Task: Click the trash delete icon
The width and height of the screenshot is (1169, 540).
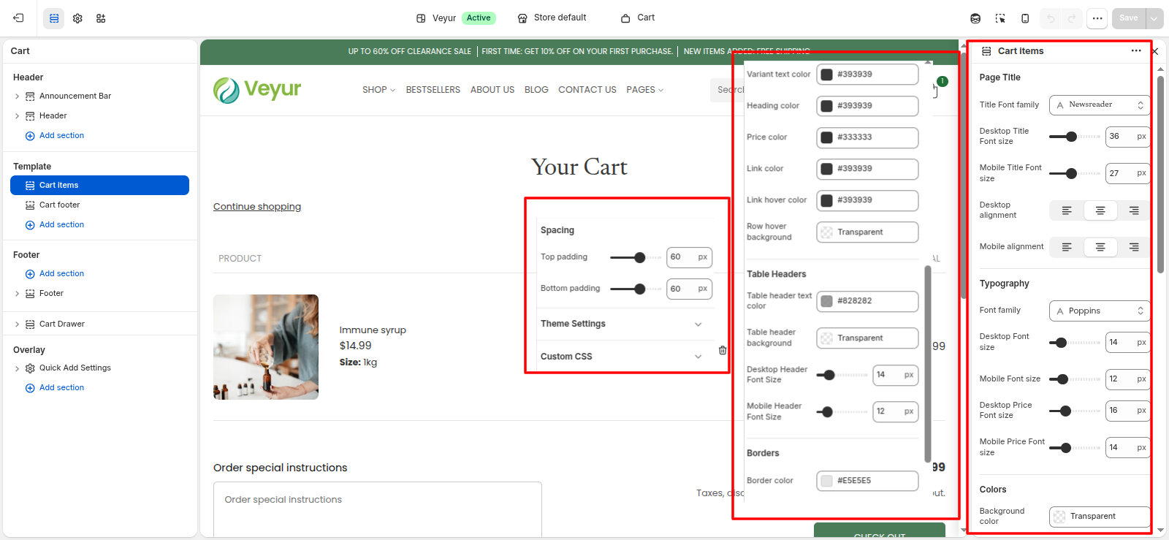Action: coord(723,351)
